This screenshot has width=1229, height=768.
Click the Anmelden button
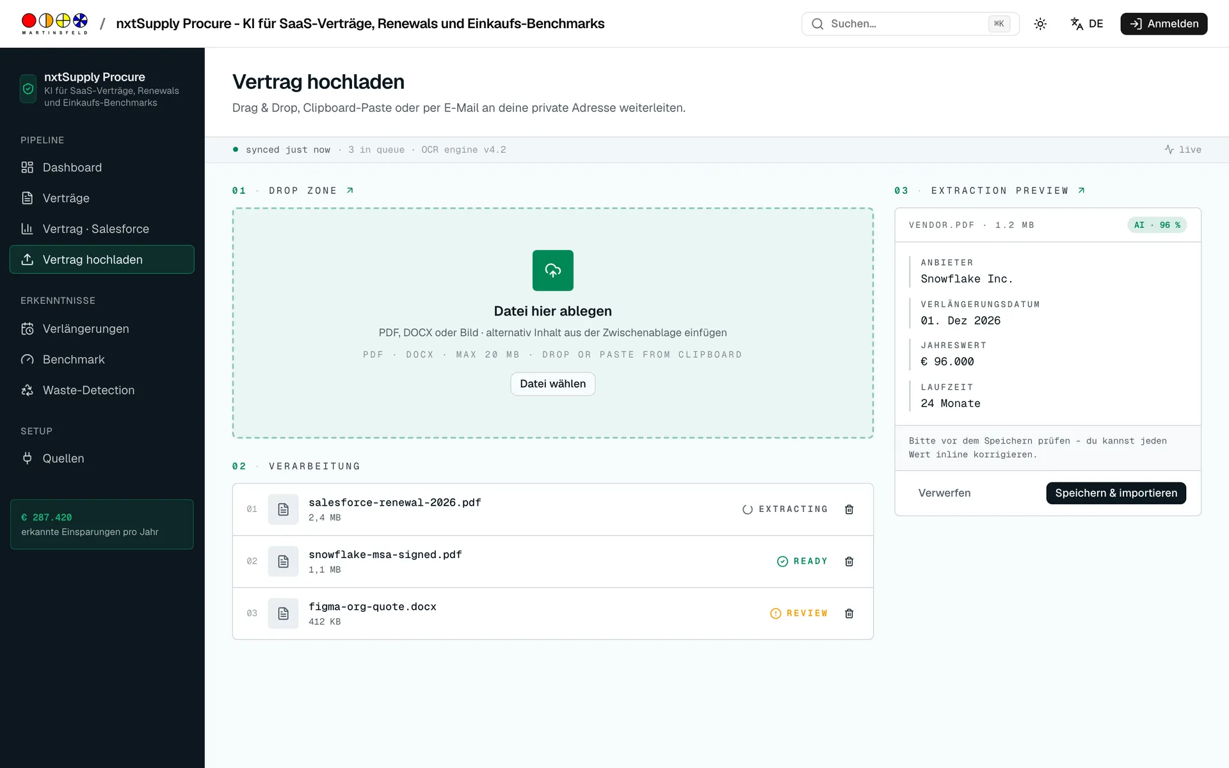click(1164, 24)
